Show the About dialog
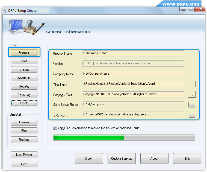Screen dimensions: 207x172 pos(154,159)
